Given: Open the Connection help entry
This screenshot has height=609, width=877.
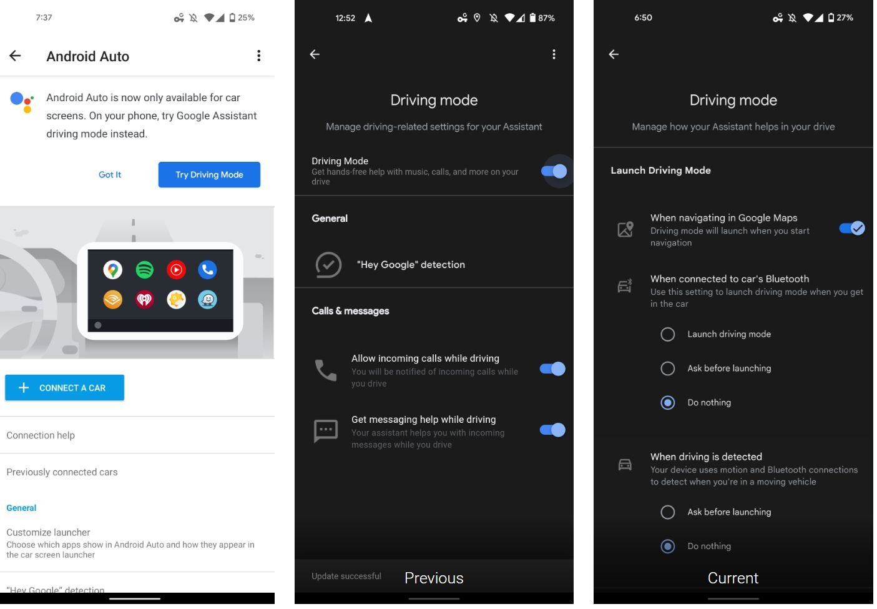Looking at the screenshot, I should [41, 435].
